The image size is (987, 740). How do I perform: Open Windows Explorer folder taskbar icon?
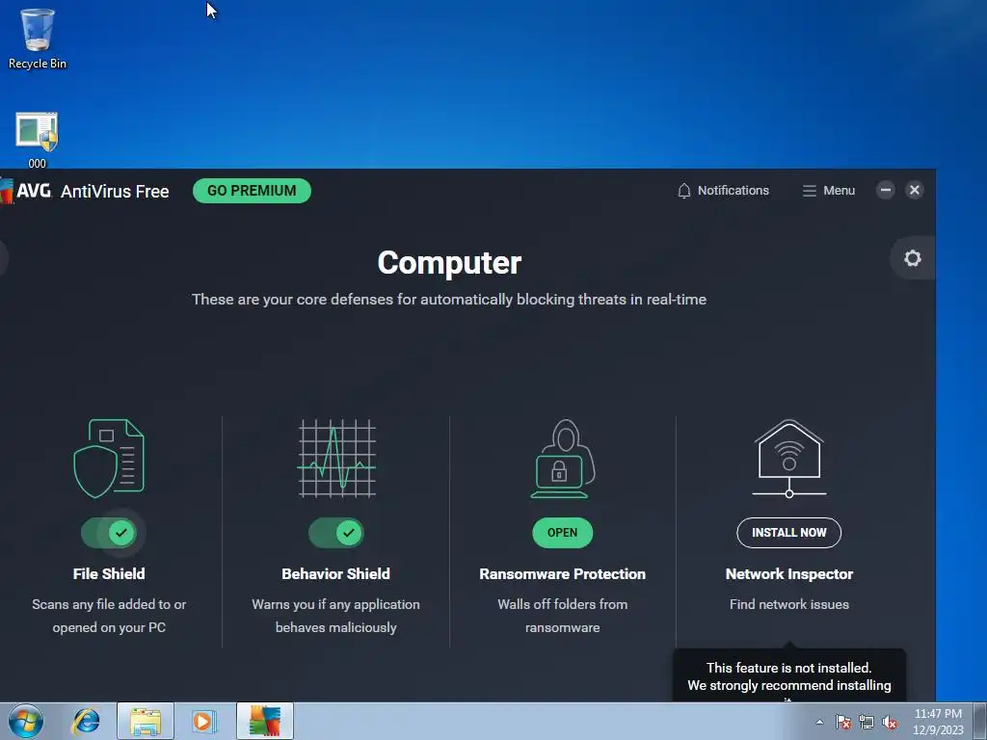(146, 721)
